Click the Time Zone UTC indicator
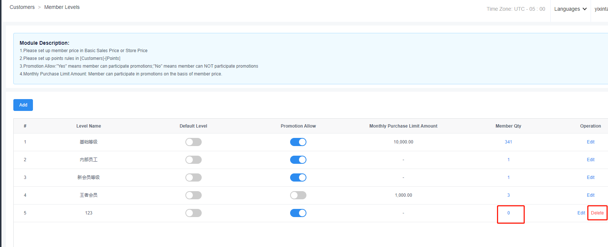 tap(515, 9)
